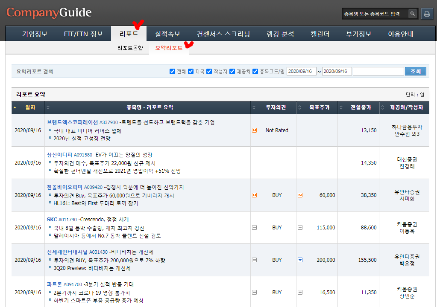Toggle the 제공처 checkbox
Screen dimensions: 437x307
coord(232,72)
